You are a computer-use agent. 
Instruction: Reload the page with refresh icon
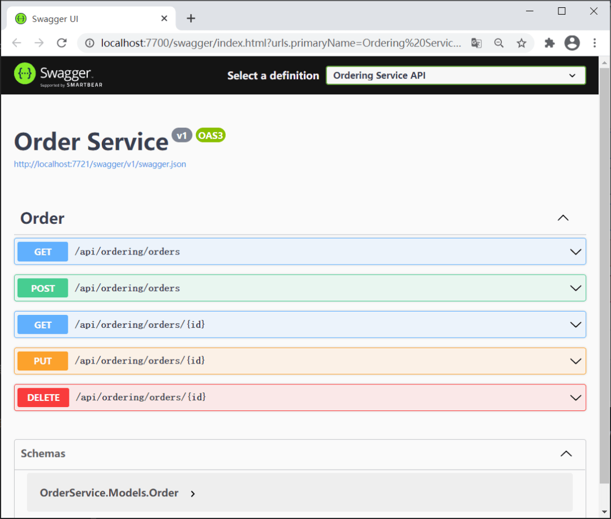click(x=62, y=43)
